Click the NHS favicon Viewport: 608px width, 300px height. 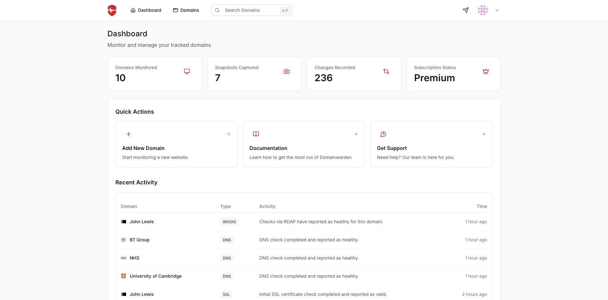124,258
